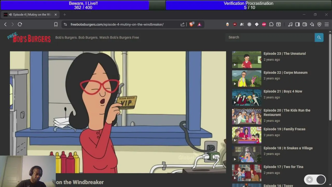Close the Episode 4 tab

[x=56, y=15]
